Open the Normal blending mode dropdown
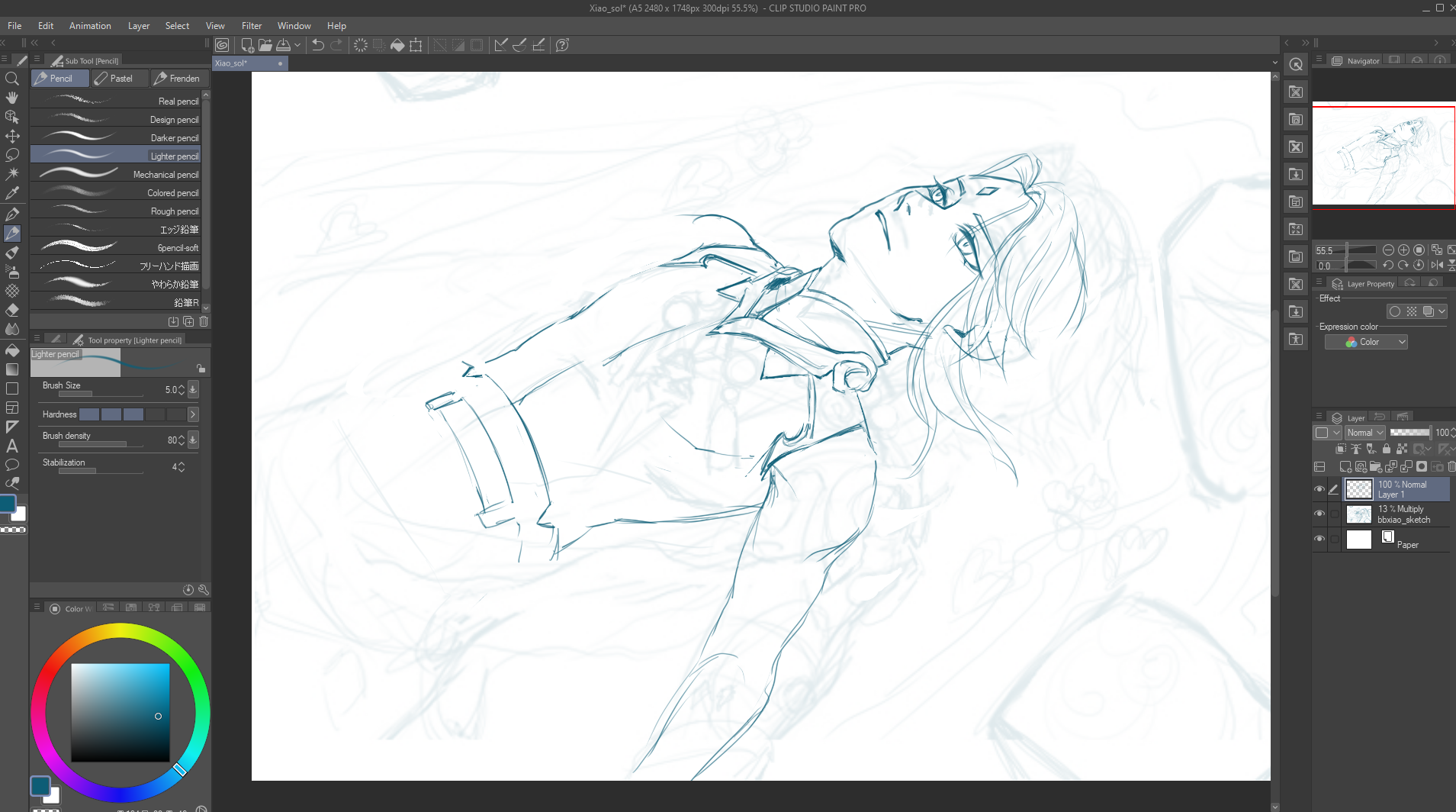 pos(1364,433)
